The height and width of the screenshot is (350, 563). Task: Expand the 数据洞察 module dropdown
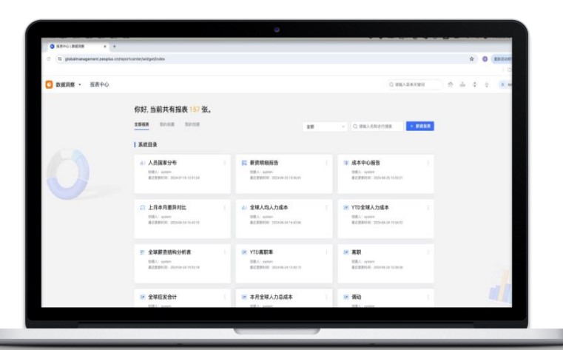pos(79,84)
